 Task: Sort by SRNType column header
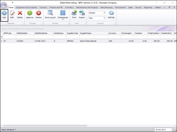pos(9,33)
